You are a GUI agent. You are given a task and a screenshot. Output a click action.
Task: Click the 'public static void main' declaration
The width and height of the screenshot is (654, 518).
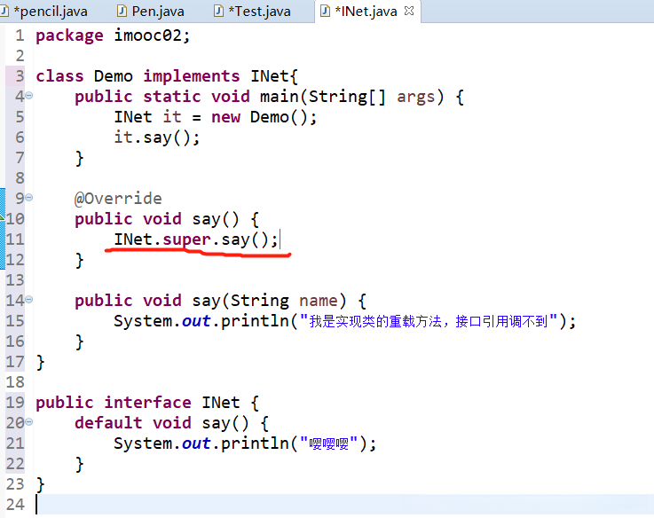point(269,97)
